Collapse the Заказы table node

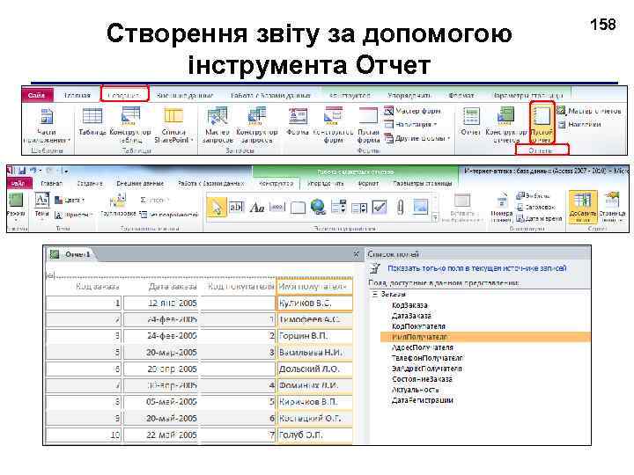374,295
